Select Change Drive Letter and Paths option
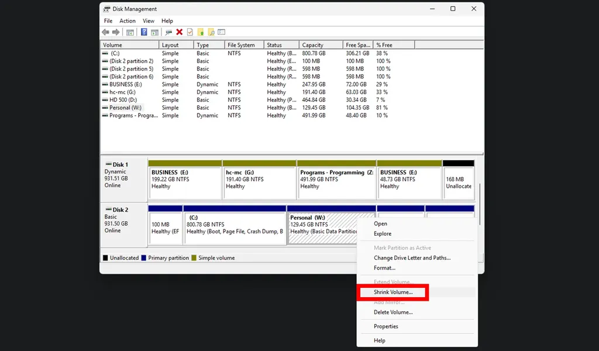 click(x=412, y=258)
